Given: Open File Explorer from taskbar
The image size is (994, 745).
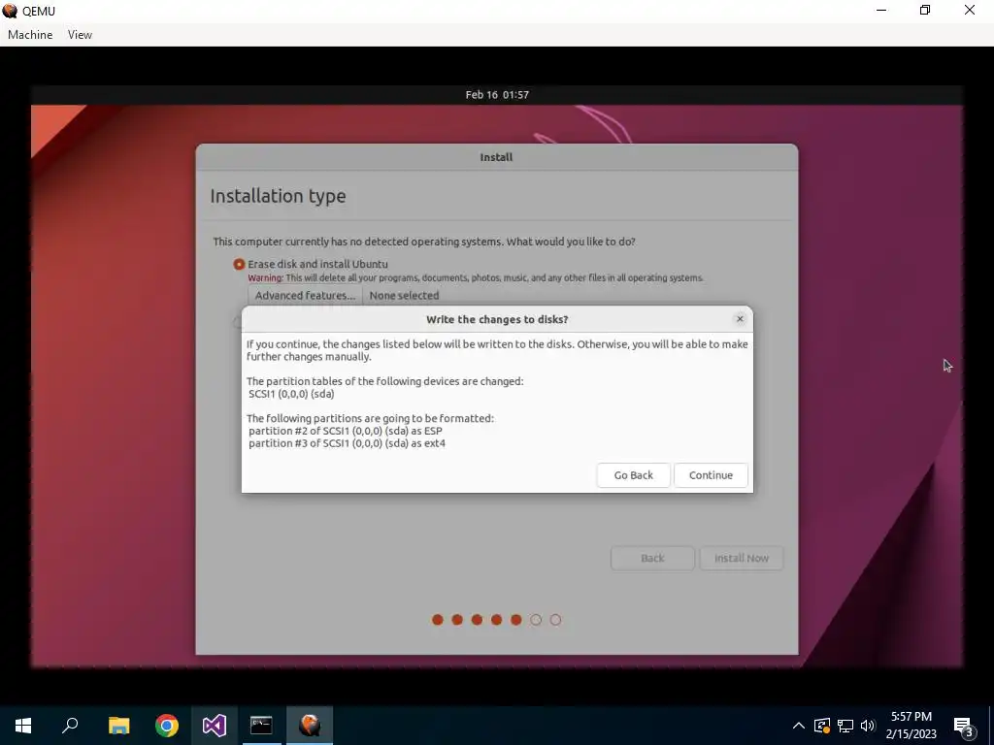Looking at the screenshot, I should (118, 726).
